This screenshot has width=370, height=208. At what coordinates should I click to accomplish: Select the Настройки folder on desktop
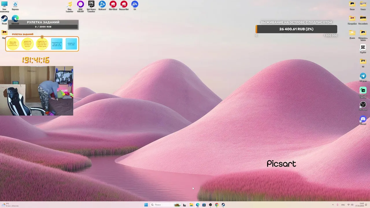click(352, 20)
